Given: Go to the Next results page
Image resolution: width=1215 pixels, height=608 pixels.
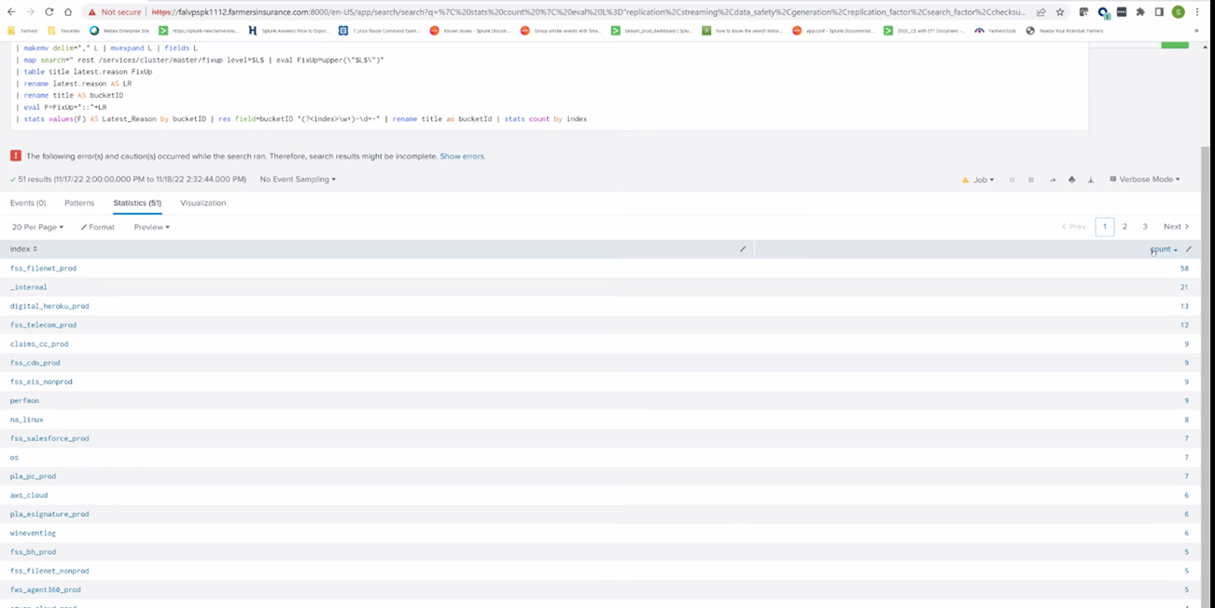Looking at the screenshot, I should tap(1175, 227).
